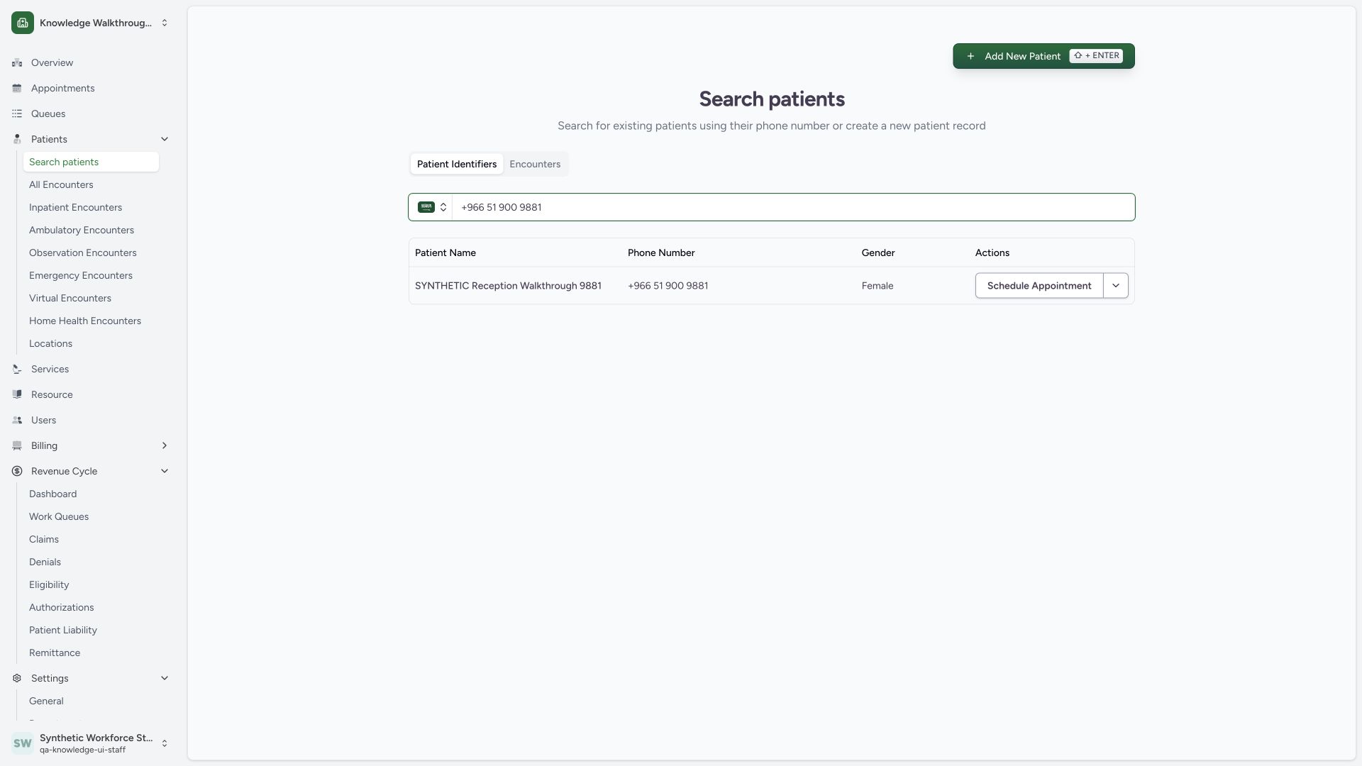
Task: Collapse the Settings section chevron
Action: pyautogui.click(x=165, y=678)
